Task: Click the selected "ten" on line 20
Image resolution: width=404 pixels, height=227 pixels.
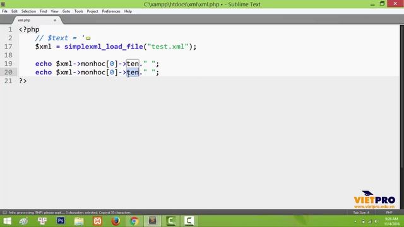Action: pyautogui.click(x=133, y=73)
